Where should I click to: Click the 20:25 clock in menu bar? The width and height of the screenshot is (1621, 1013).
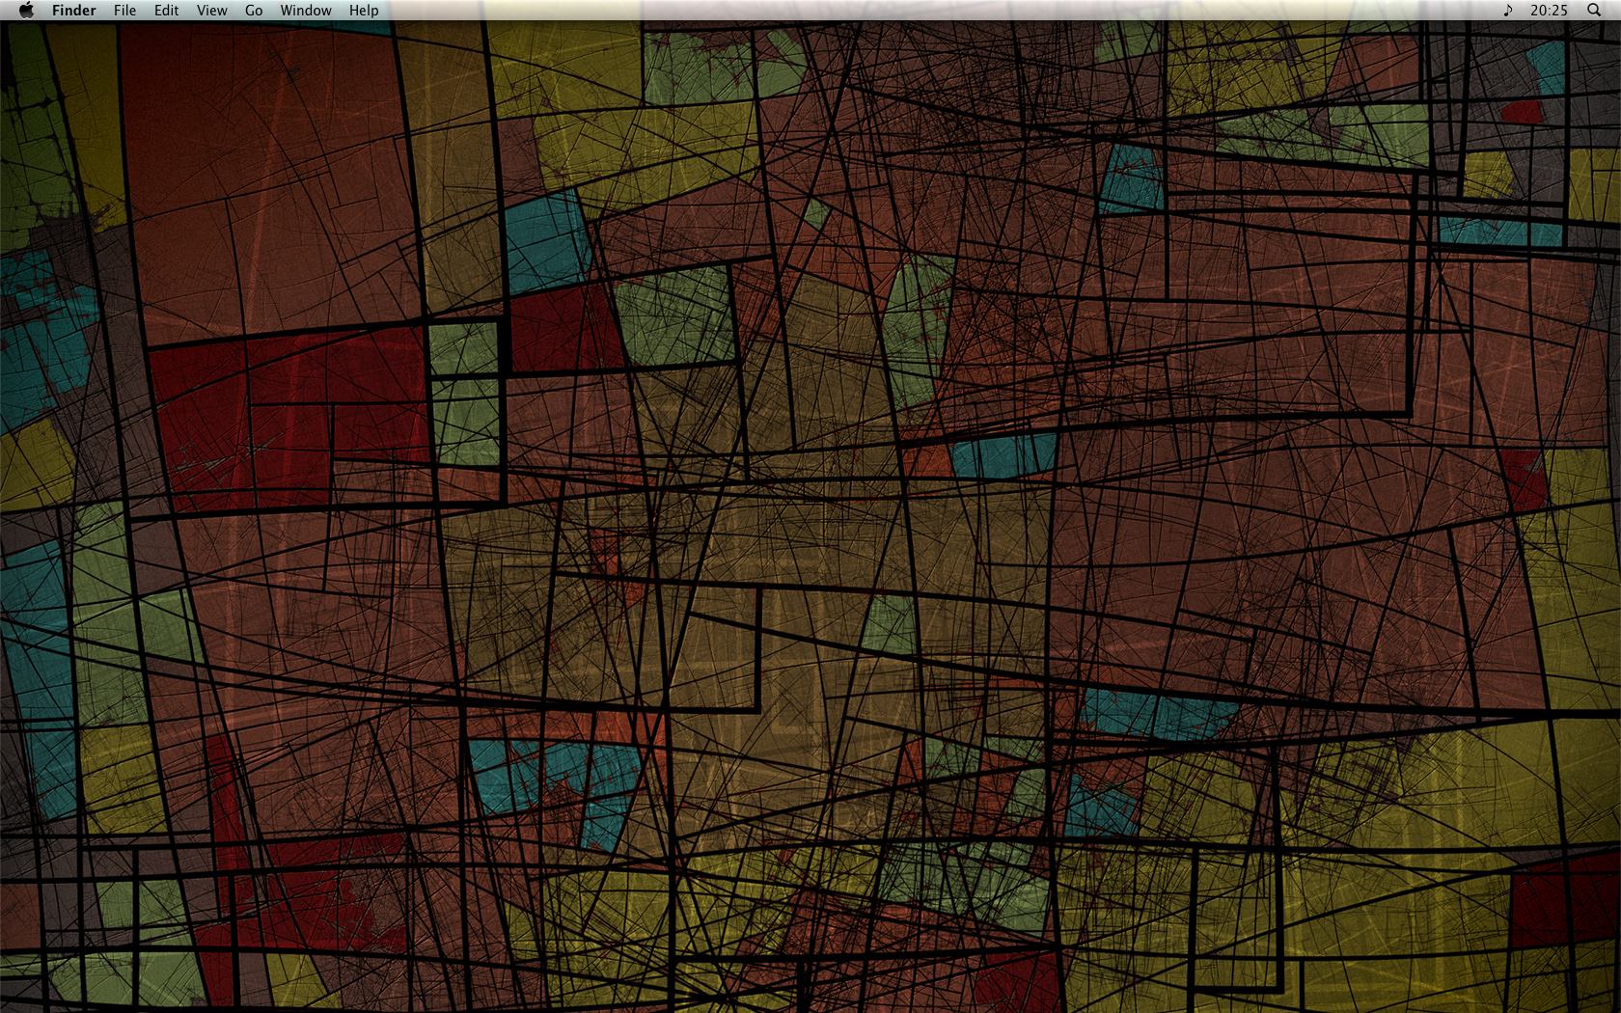[1550, 10]
